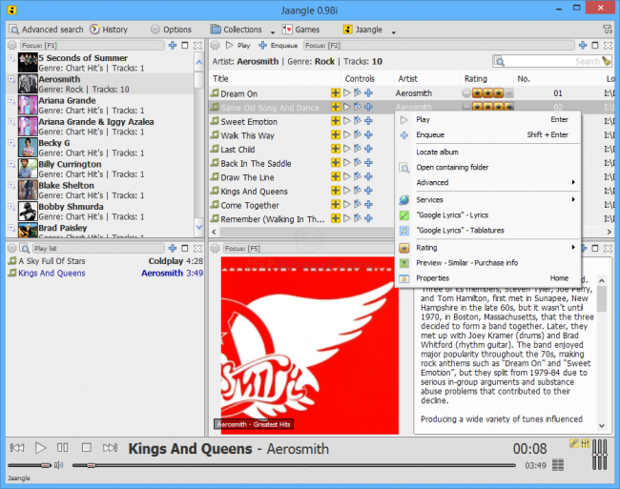Image resolution: width=620 pixels, height=489 pixels.
Task: Click the track search input field
Action: click(552, 61)
